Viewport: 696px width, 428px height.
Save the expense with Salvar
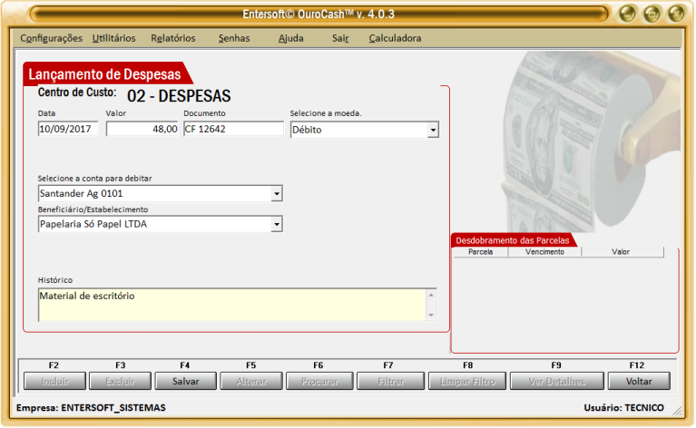(x=185, y=382)
